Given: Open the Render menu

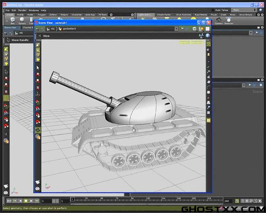Looking at the screenshot, I should coord(22,10).
